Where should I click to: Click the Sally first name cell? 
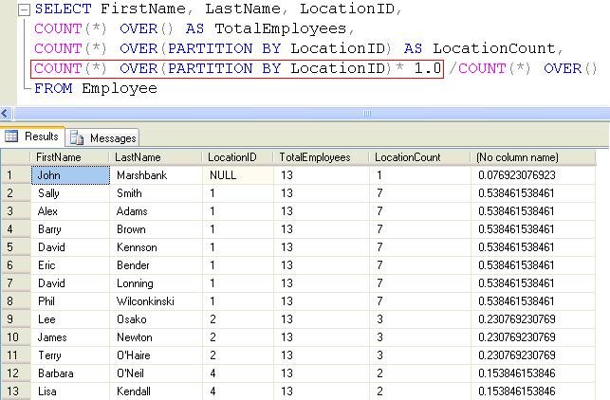[x=70, y=193]
